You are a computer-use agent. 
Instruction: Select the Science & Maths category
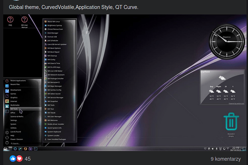(25, 116)
